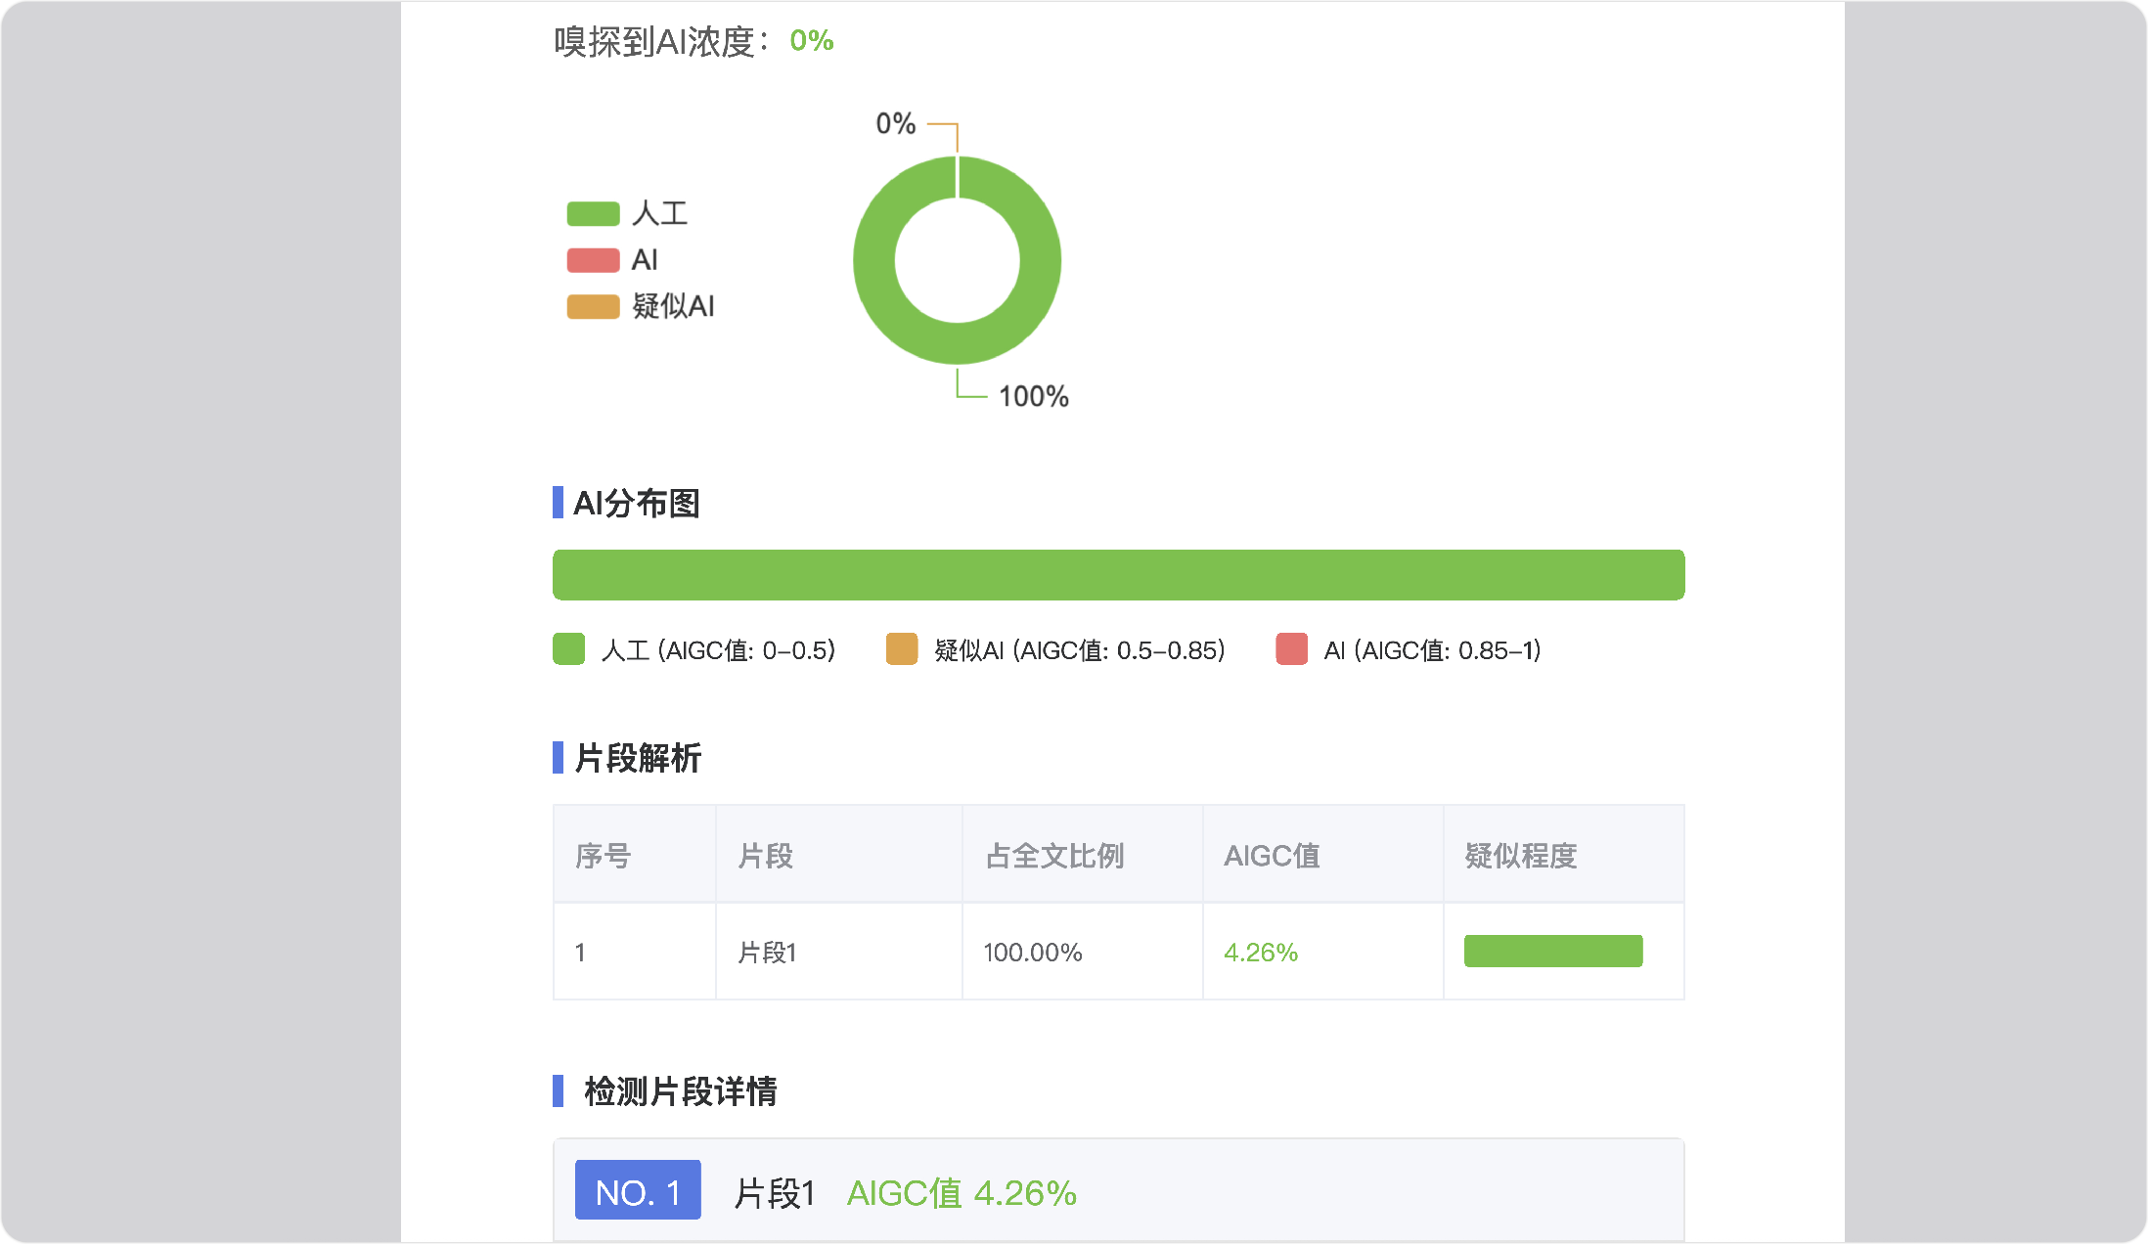Click the 4.26% AIGC value in table

pyautogui.click(x=1260, y=953)
